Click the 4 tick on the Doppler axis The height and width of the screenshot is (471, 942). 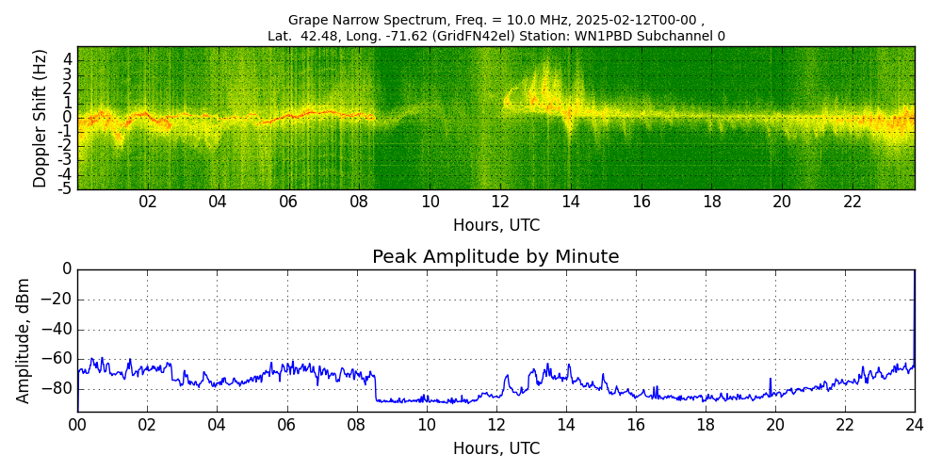point(68,58)
